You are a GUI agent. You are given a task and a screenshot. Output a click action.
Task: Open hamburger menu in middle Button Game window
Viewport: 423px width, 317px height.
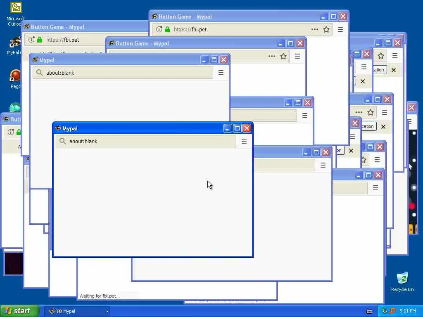tap(297, 56)
